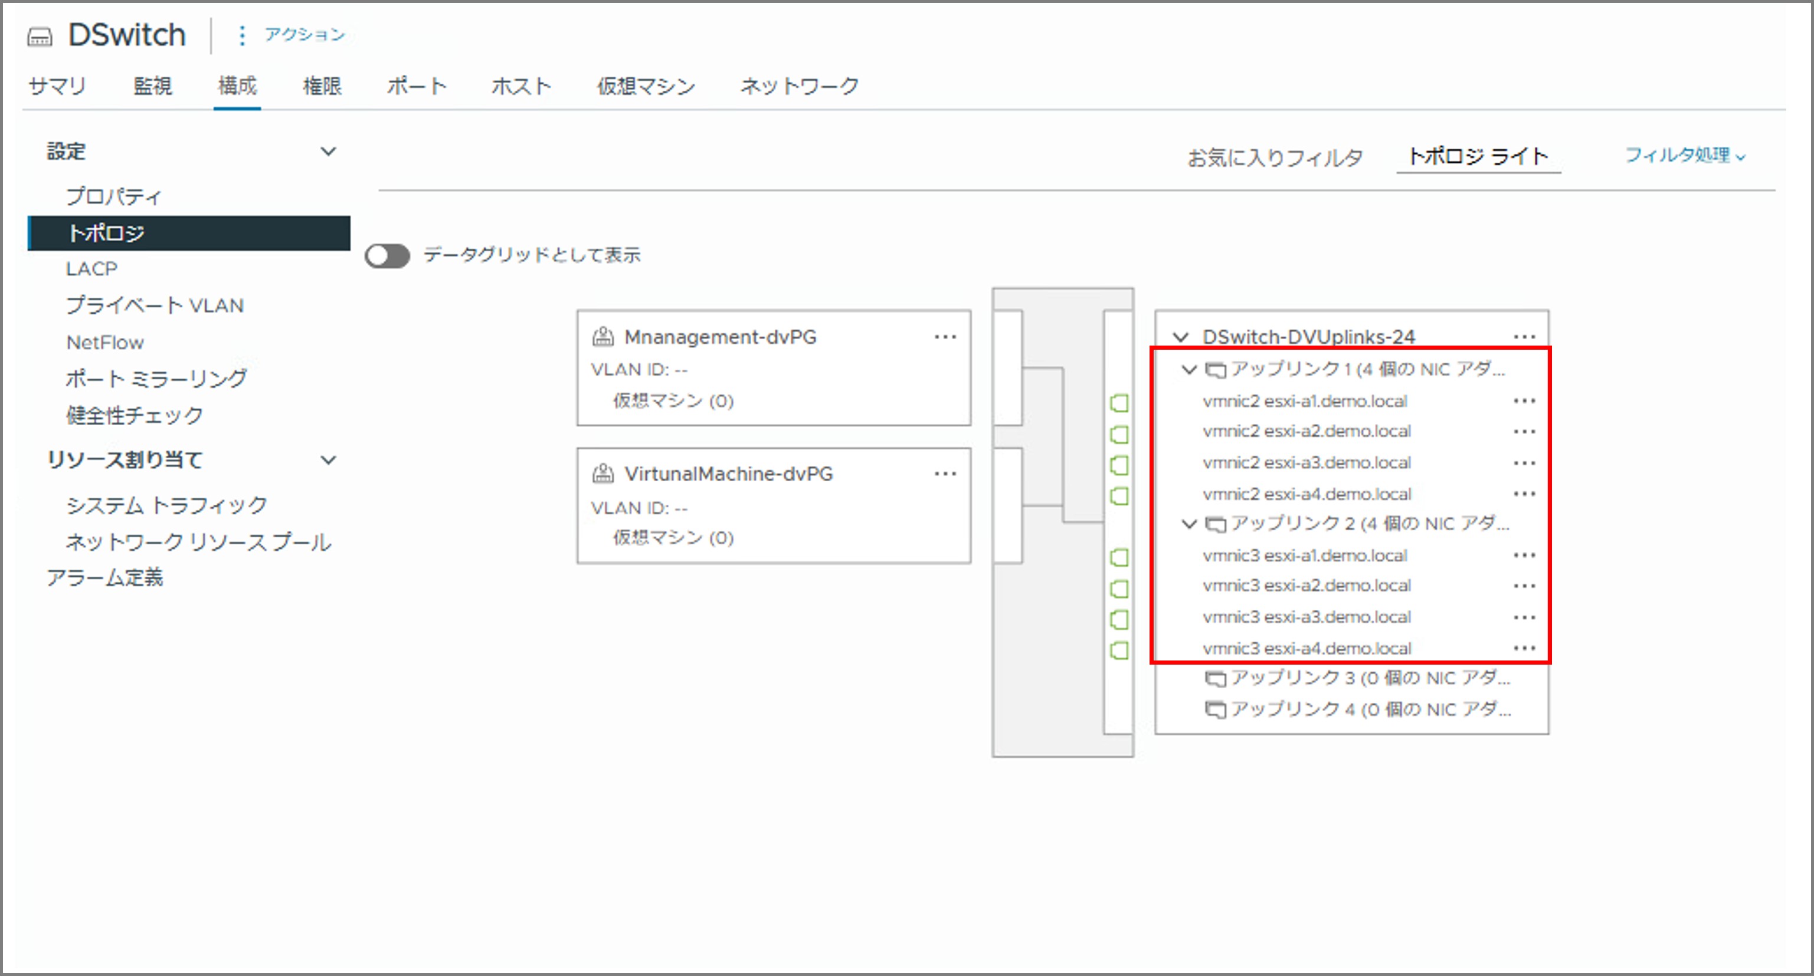Screen dimensions: 1814x976
Task: Click green port icon beside vmnic2 esxi-a3
Action: (x=1119, y=465)
